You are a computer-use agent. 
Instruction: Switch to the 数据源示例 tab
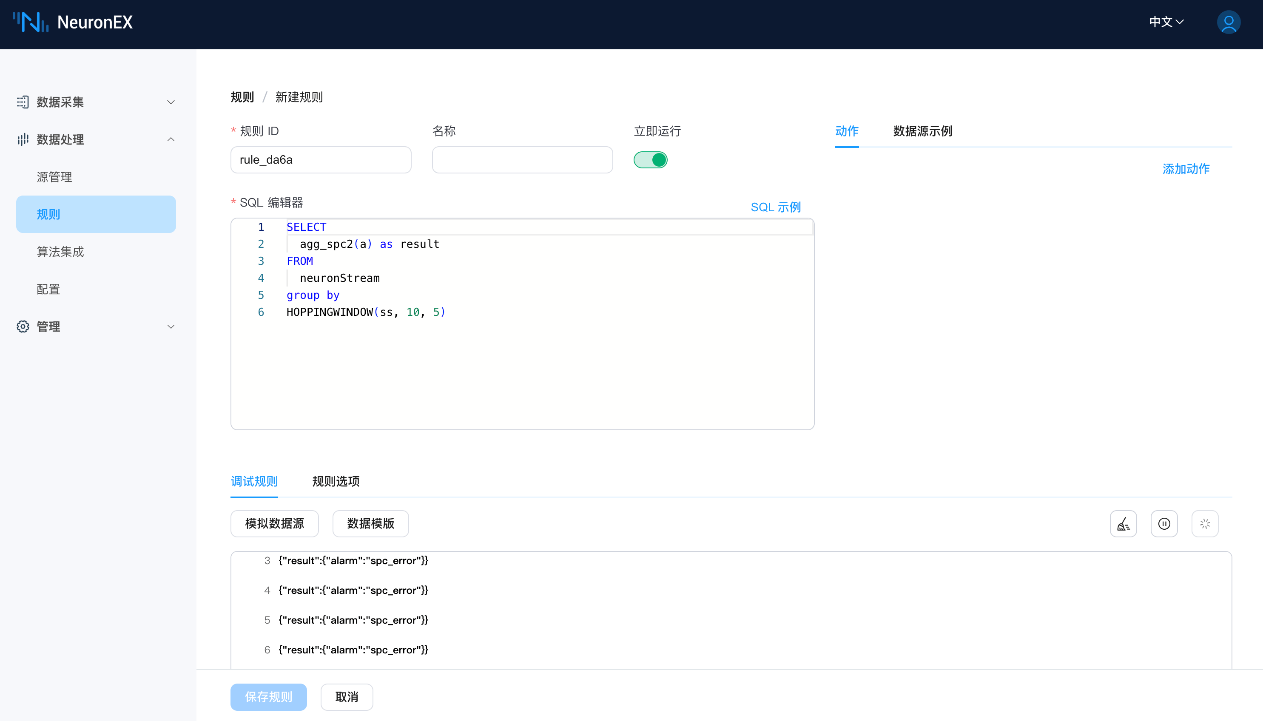pyautogui.click(x=922, y=131)
